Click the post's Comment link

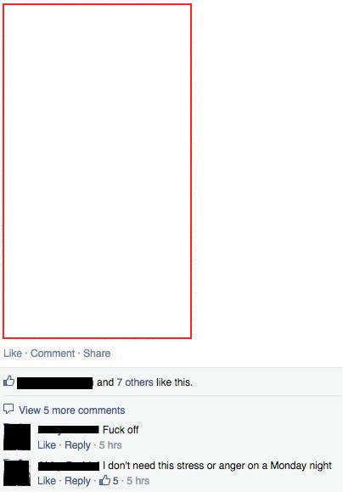tap(53, 353)
